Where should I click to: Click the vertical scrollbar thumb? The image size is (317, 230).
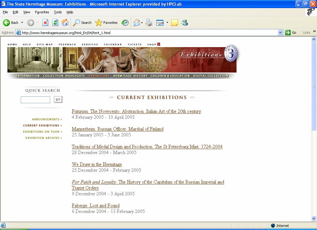[x=314, y=86]
